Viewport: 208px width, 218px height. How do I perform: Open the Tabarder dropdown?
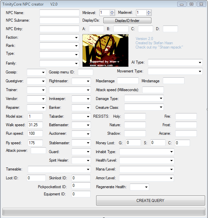click(x=81, y=116)
